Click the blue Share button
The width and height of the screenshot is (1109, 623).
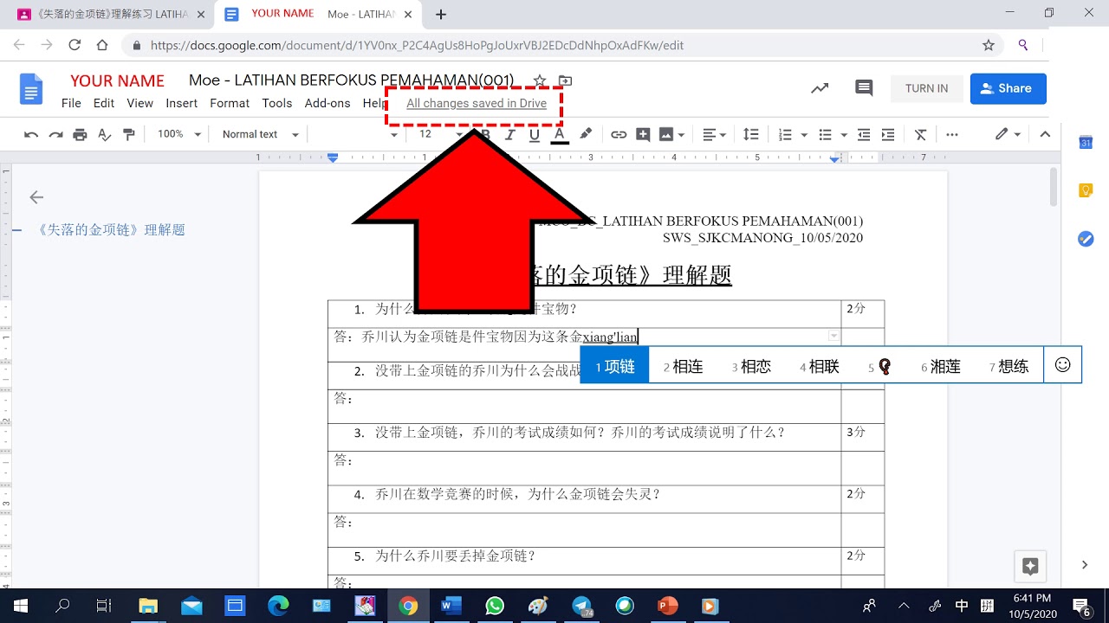pos(1008,88)
